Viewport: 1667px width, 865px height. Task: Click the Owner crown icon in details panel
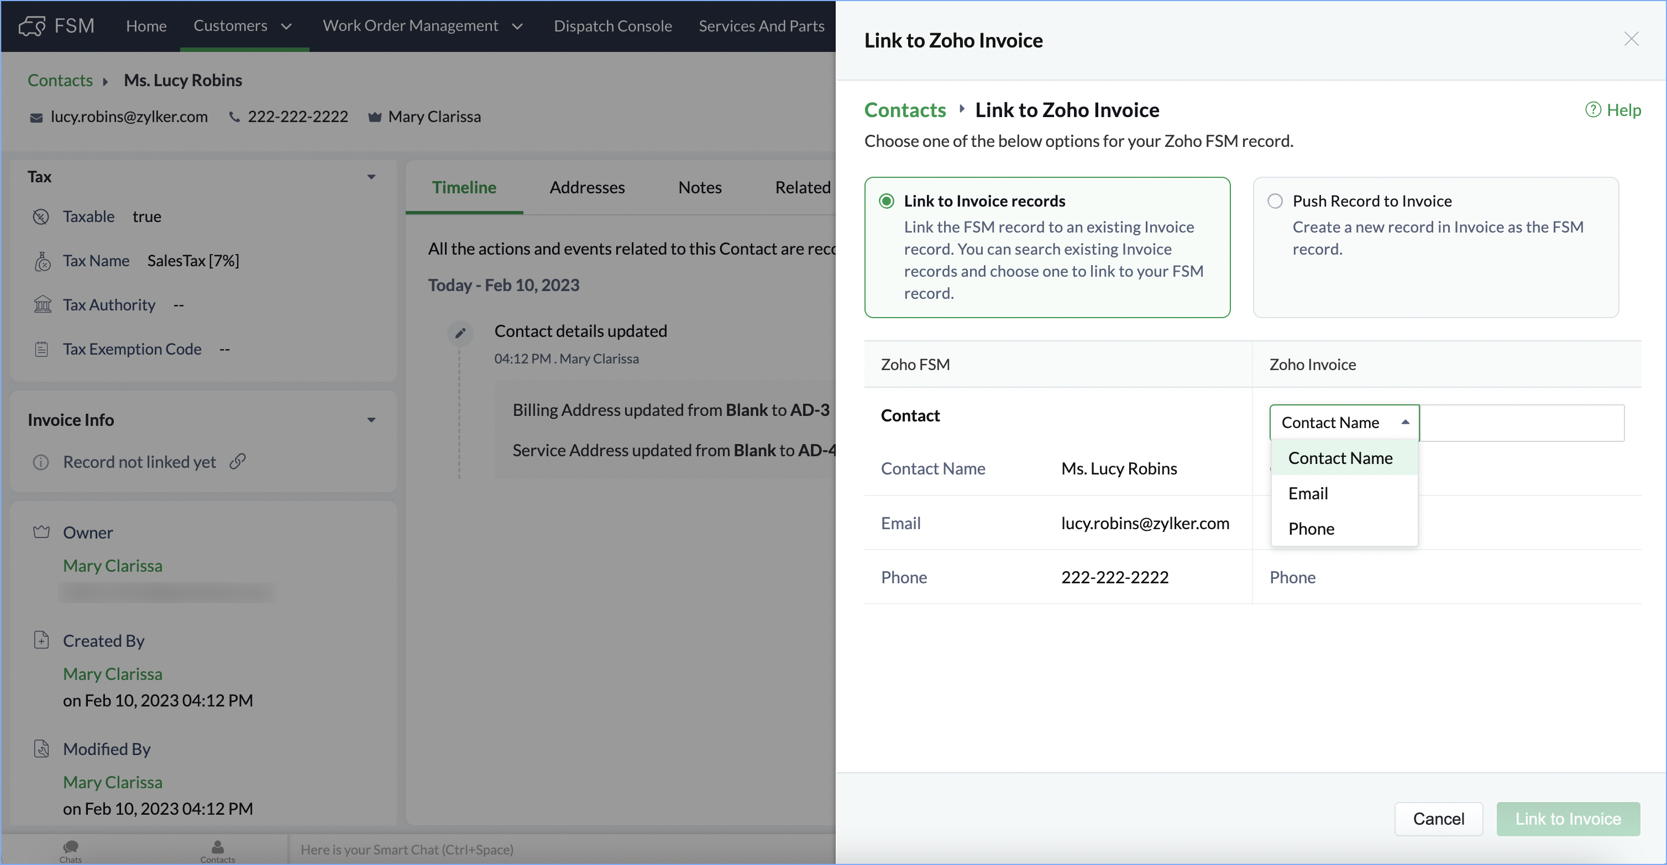41,532
